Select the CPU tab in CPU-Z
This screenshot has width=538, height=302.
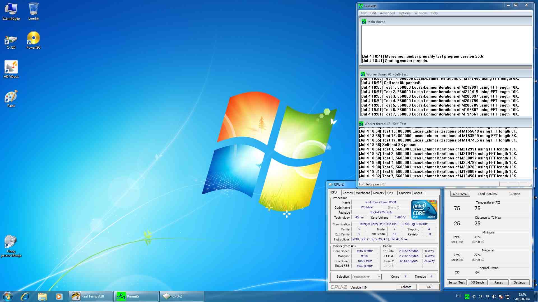click(x=334, y=192)
